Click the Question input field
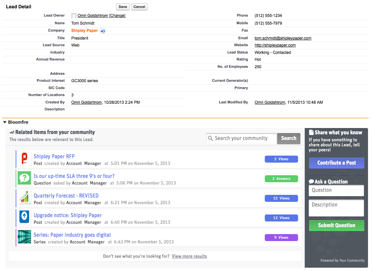Image resolution: width=372 pixels, height=271 pixels. tap(336, 191)
